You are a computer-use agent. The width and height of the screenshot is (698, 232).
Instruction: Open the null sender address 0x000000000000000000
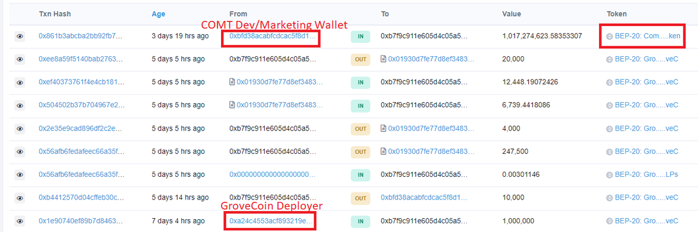[x=273, y=175]
